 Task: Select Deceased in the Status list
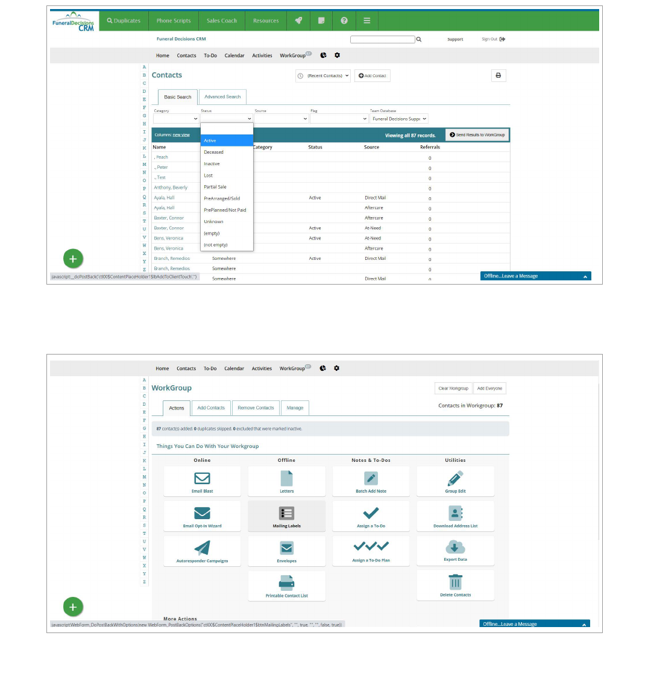214,152
